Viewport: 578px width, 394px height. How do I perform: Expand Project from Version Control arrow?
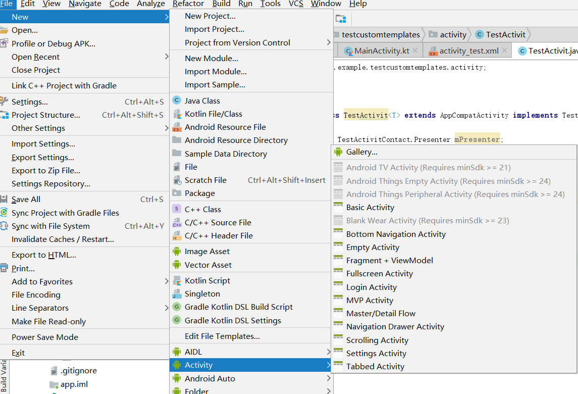[x=329, y=42]
